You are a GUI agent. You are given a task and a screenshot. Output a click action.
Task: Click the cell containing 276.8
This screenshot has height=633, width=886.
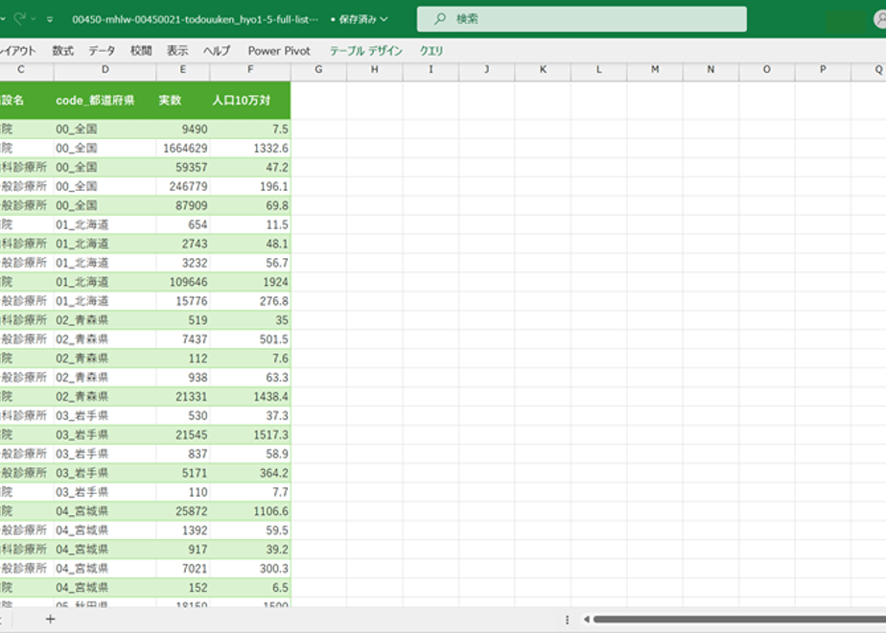[250, 301]
